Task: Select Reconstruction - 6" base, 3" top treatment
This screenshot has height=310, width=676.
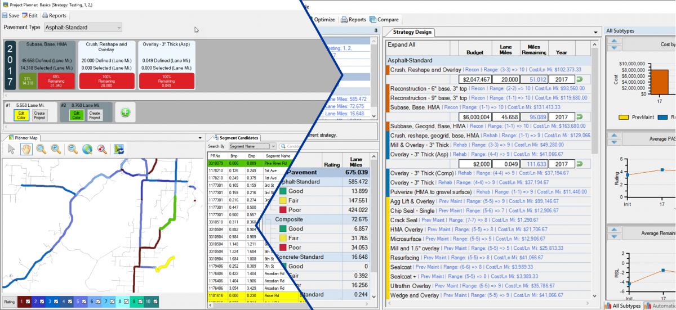Action: click(487, 88)
